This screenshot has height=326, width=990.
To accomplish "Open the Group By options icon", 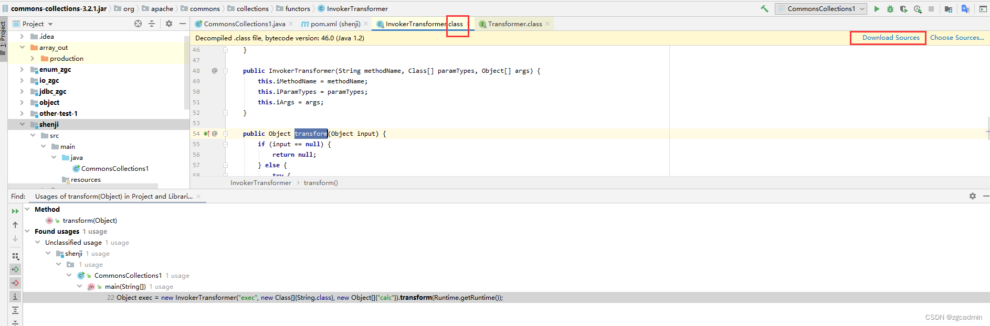I will (x=15, y=256).
